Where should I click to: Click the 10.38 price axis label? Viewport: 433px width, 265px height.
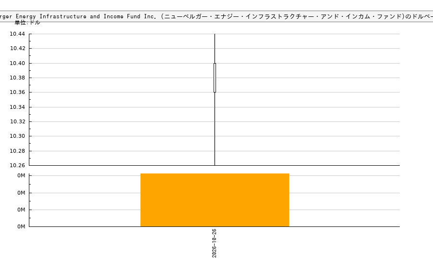(17, 78)
